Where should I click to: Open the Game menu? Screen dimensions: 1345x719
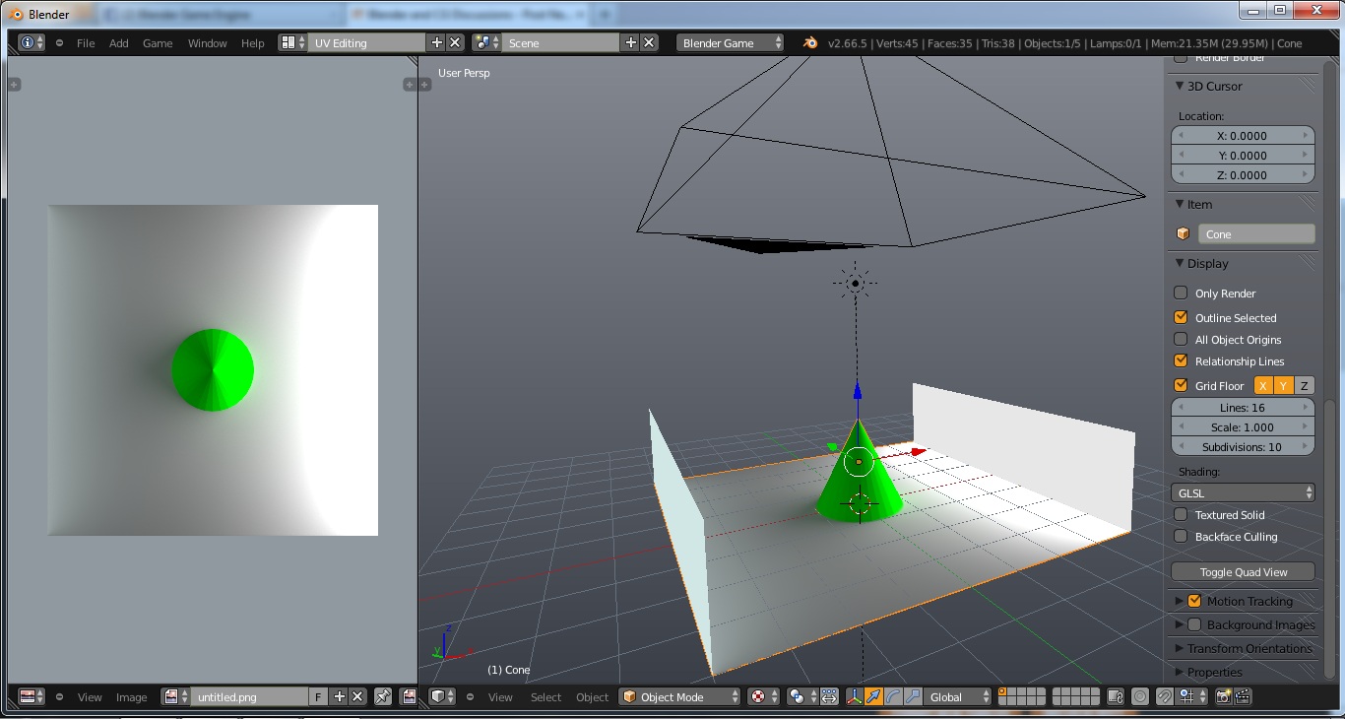click(158, 43)
